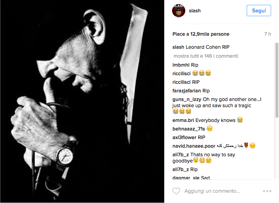Screen dimensions: 279x203
Task: Select the Leonard Cohen photo
Action: 82,101
